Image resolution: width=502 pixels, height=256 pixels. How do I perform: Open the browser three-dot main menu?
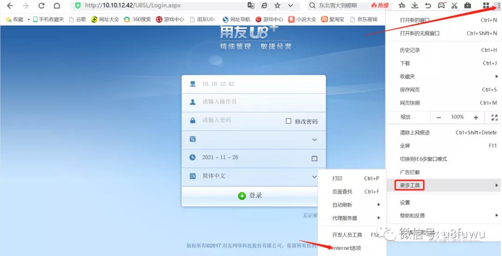tap(498, 6)
